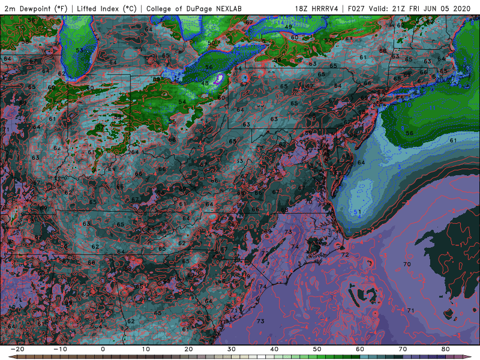Click dewpoint value 48 in Lake Erie

coord(205,83)
